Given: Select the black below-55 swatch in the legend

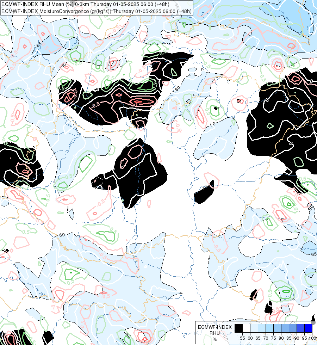Looking at the screenshot, I should point(239,328).
